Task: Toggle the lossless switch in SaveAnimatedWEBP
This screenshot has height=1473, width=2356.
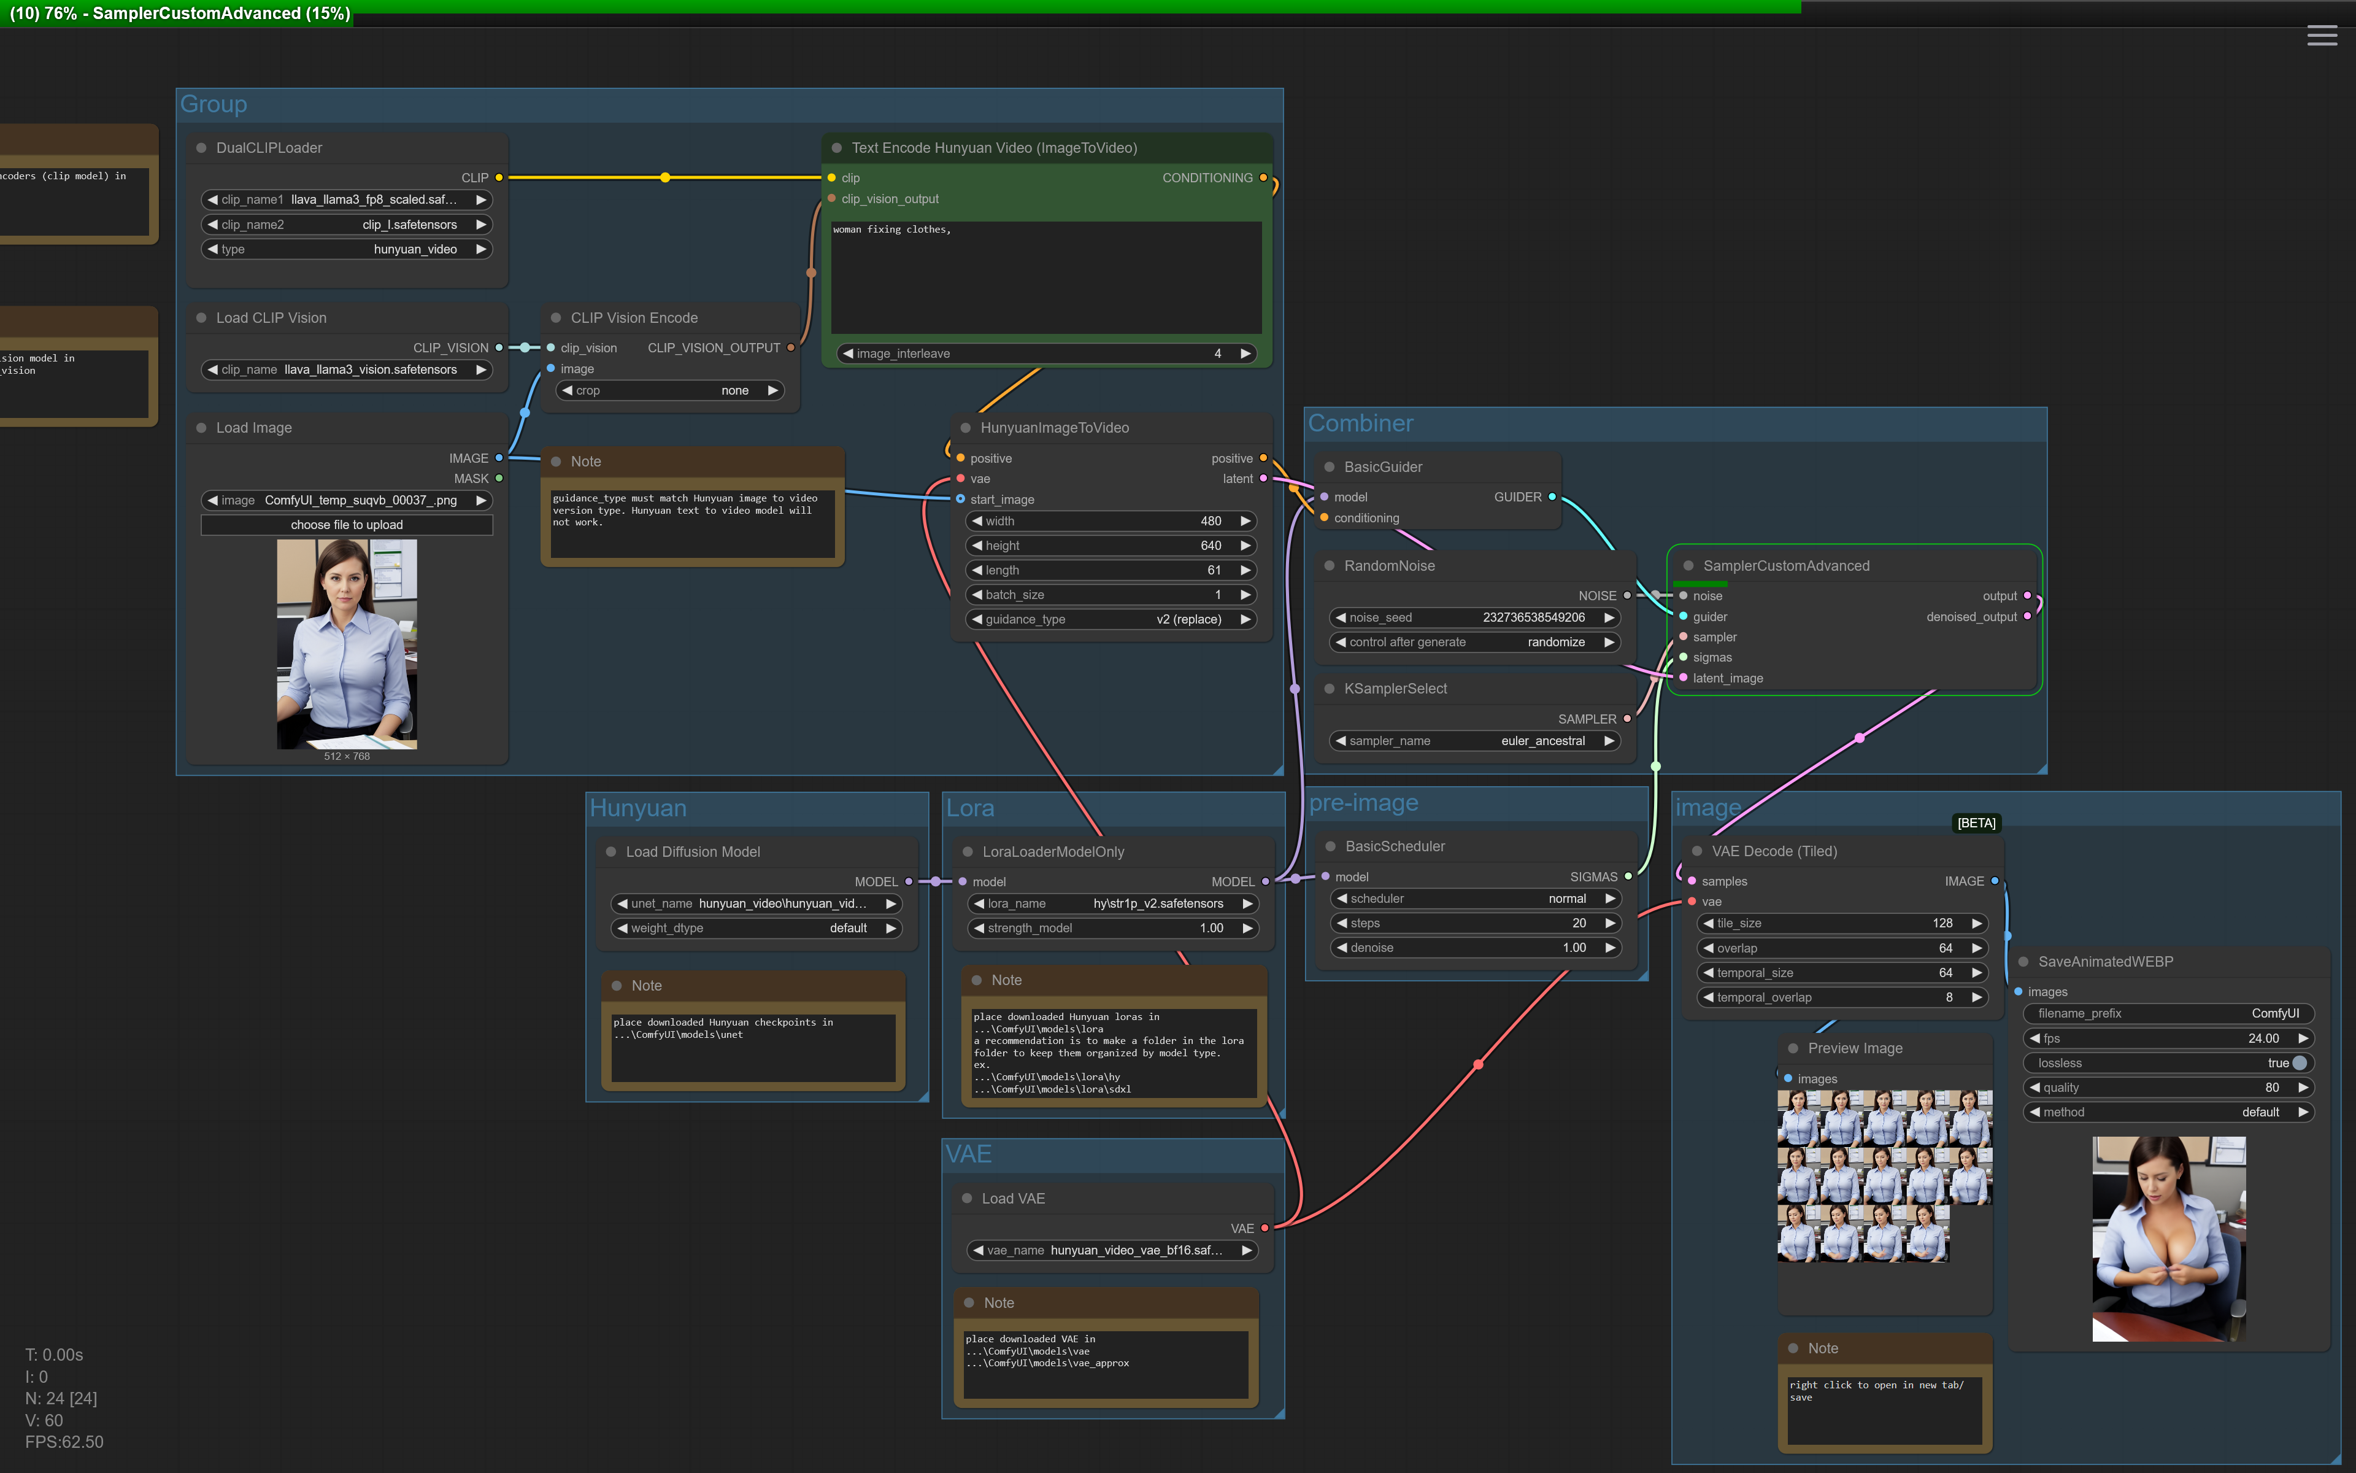Action: (x=2298, y=1063)
